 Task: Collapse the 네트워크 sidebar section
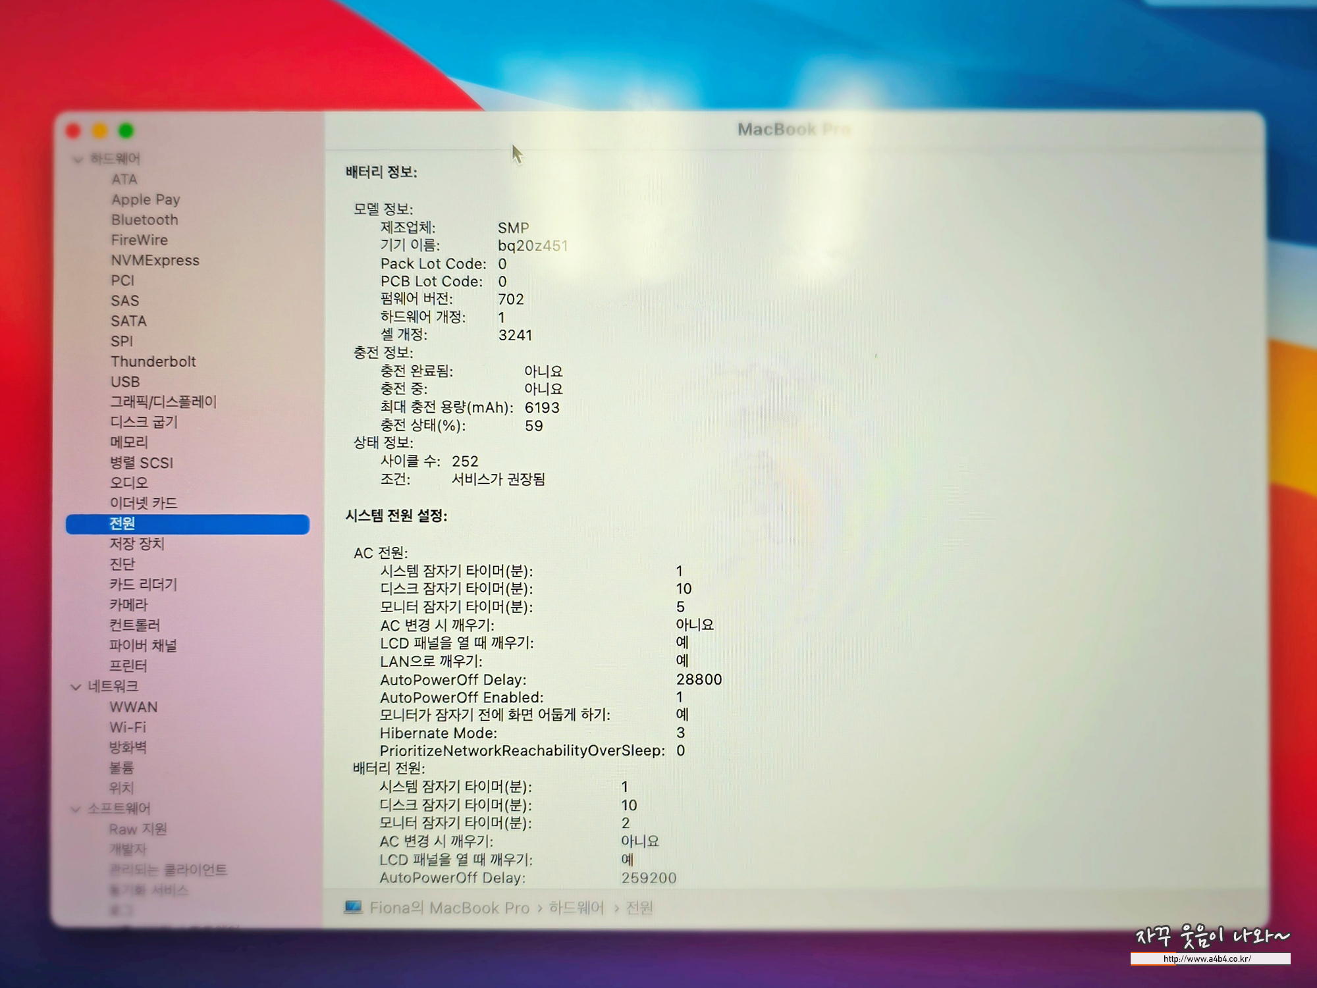pyautogui.click(x=76, y=687)
